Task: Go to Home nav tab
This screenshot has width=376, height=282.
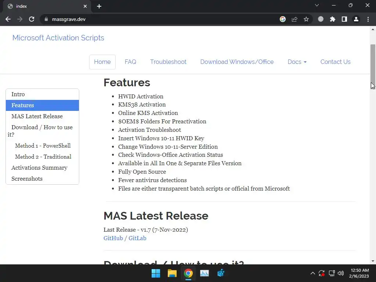Action: (102, 62)
